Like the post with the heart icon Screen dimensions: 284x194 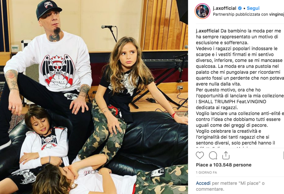[x=200, y=155]
